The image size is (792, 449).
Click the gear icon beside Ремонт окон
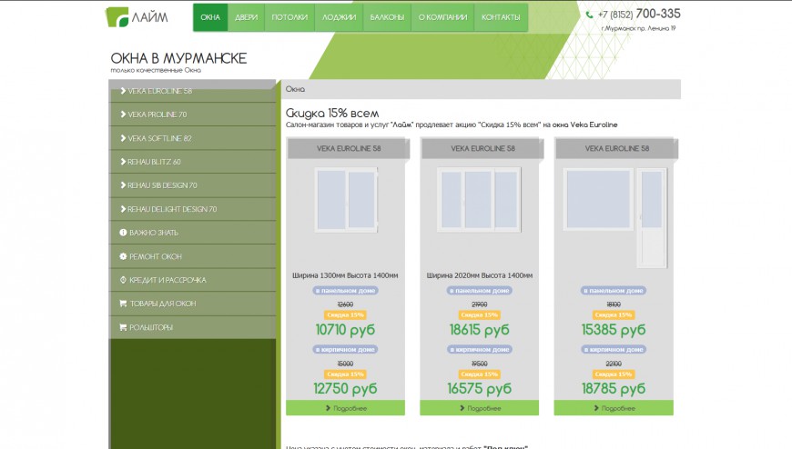(x=123, y=256)
